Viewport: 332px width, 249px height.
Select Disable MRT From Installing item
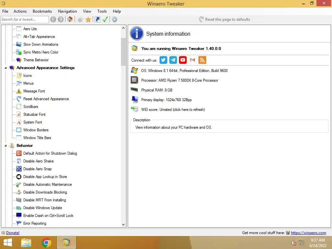44,200
